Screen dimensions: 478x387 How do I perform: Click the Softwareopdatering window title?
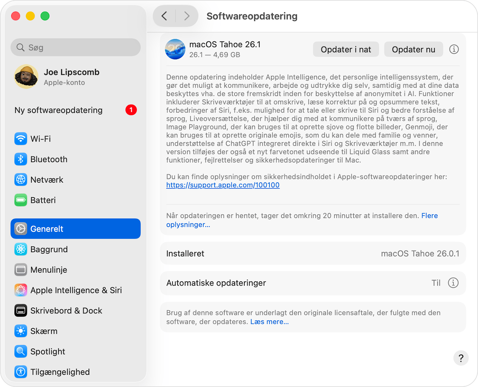[x=252, y=16]
